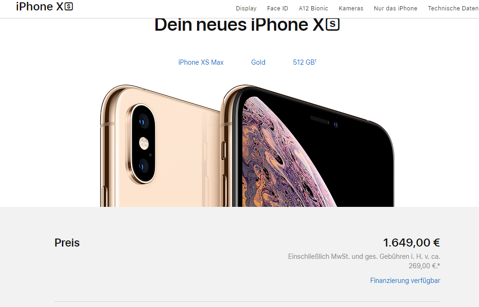Open the Nur das iPhone tab
479x307 pixels.
[x=395, y=9]
